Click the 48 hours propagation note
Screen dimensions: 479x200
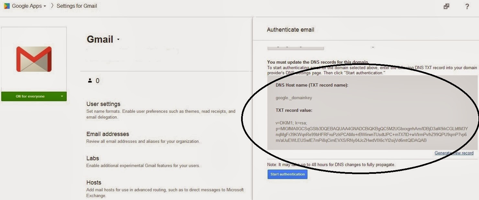pyautogui.click(x=331, y=164)
